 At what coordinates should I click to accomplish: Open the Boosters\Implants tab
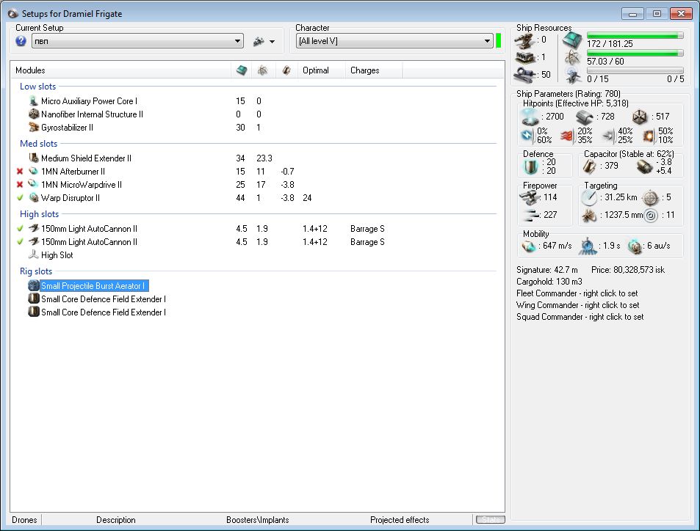click(x=258, y=520)
